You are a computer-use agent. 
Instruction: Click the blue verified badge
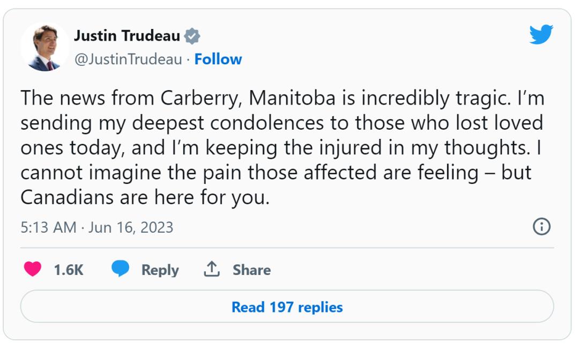[192, 36]
